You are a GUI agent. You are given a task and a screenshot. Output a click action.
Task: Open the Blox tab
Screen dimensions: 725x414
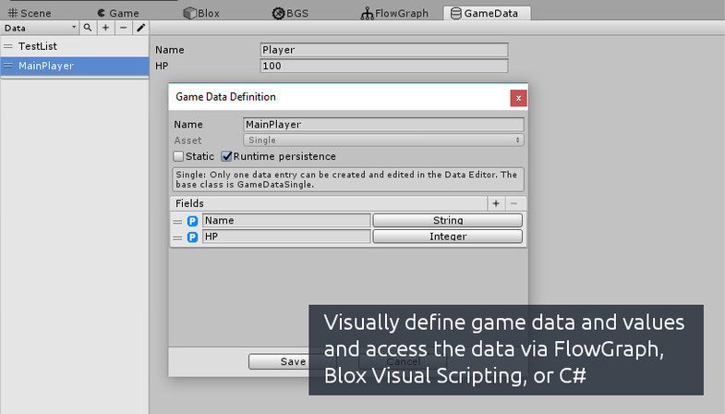[201, 13]
